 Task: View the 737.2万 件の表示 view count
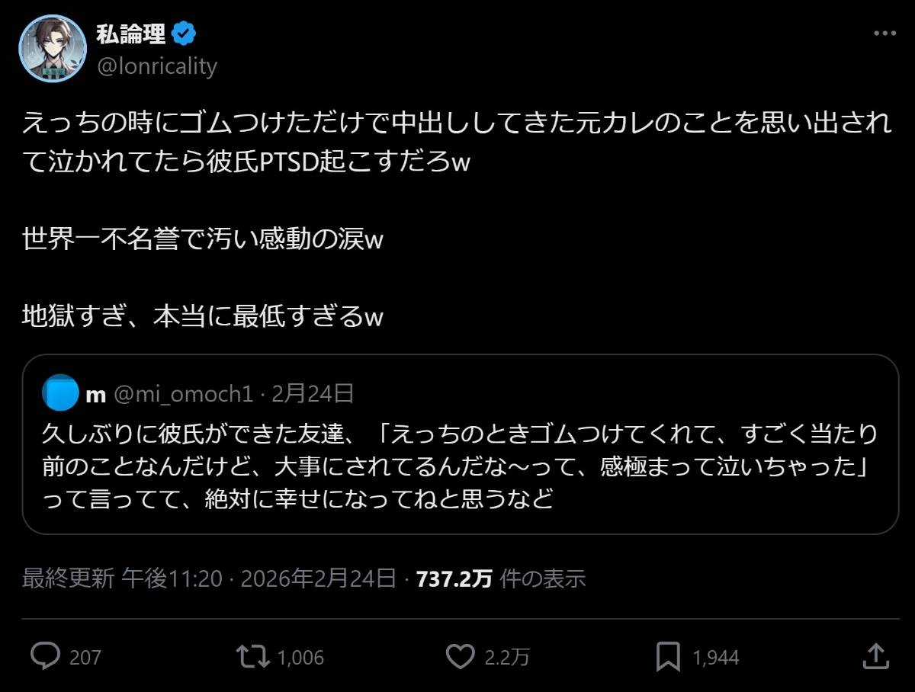500,579
